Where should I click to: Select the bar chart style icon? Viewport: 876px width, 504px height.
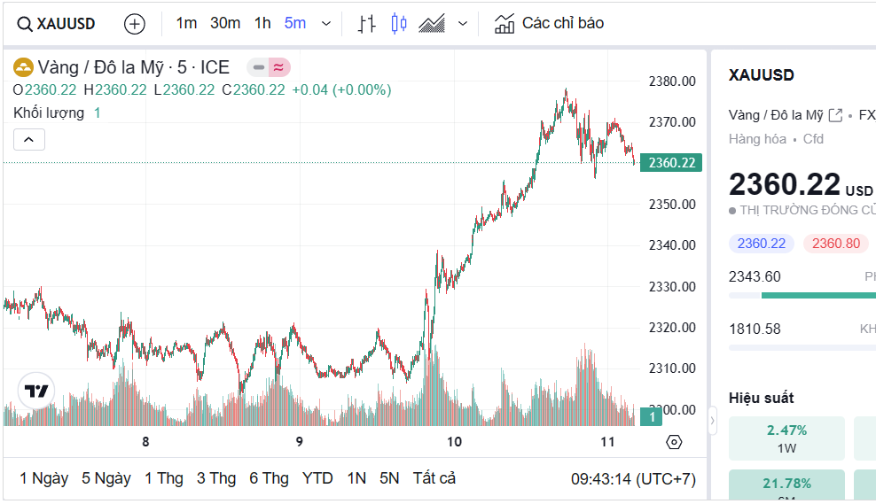coord(367,24)
